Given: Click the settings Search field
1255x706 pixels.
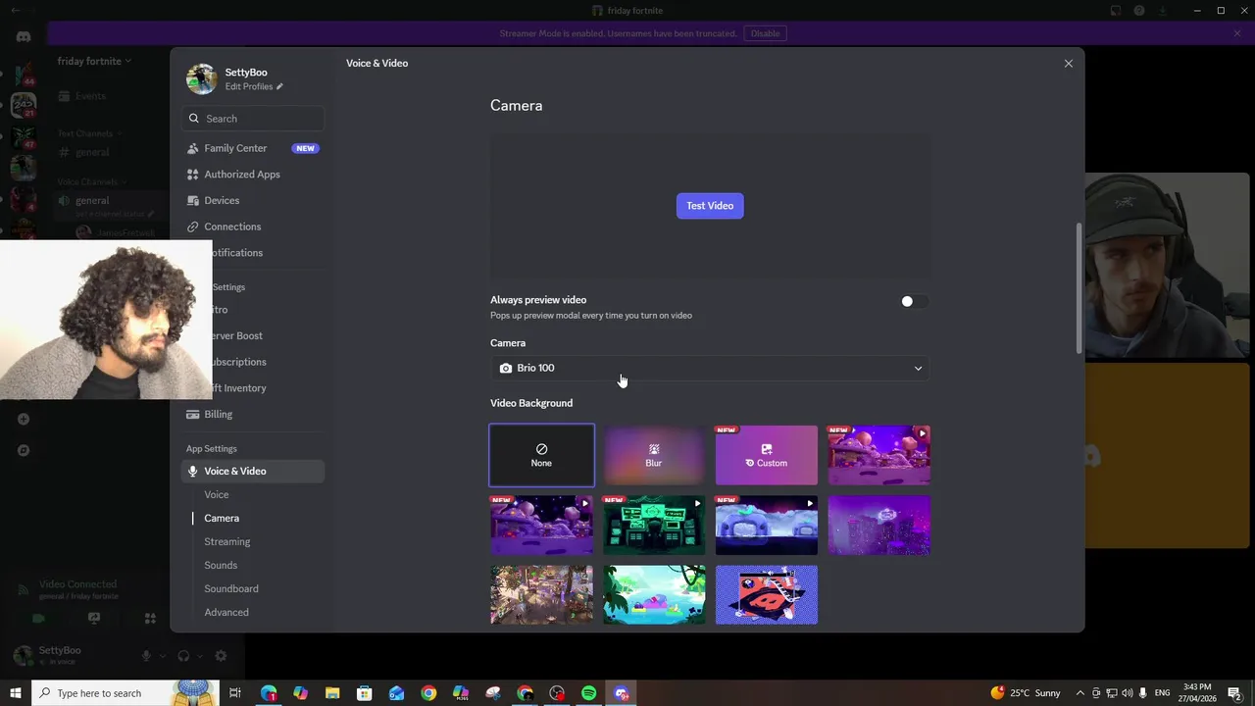Looking at the screenshot, I should click(253, 119).
